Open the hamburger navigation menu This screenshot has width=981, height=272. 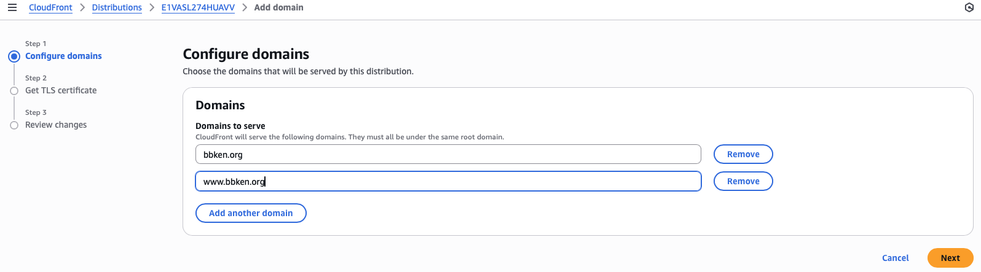coord(12,8)
